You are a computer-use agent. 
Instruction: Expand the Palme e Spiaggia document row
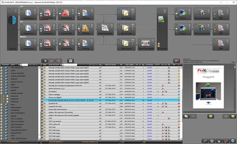pos(42,95)
